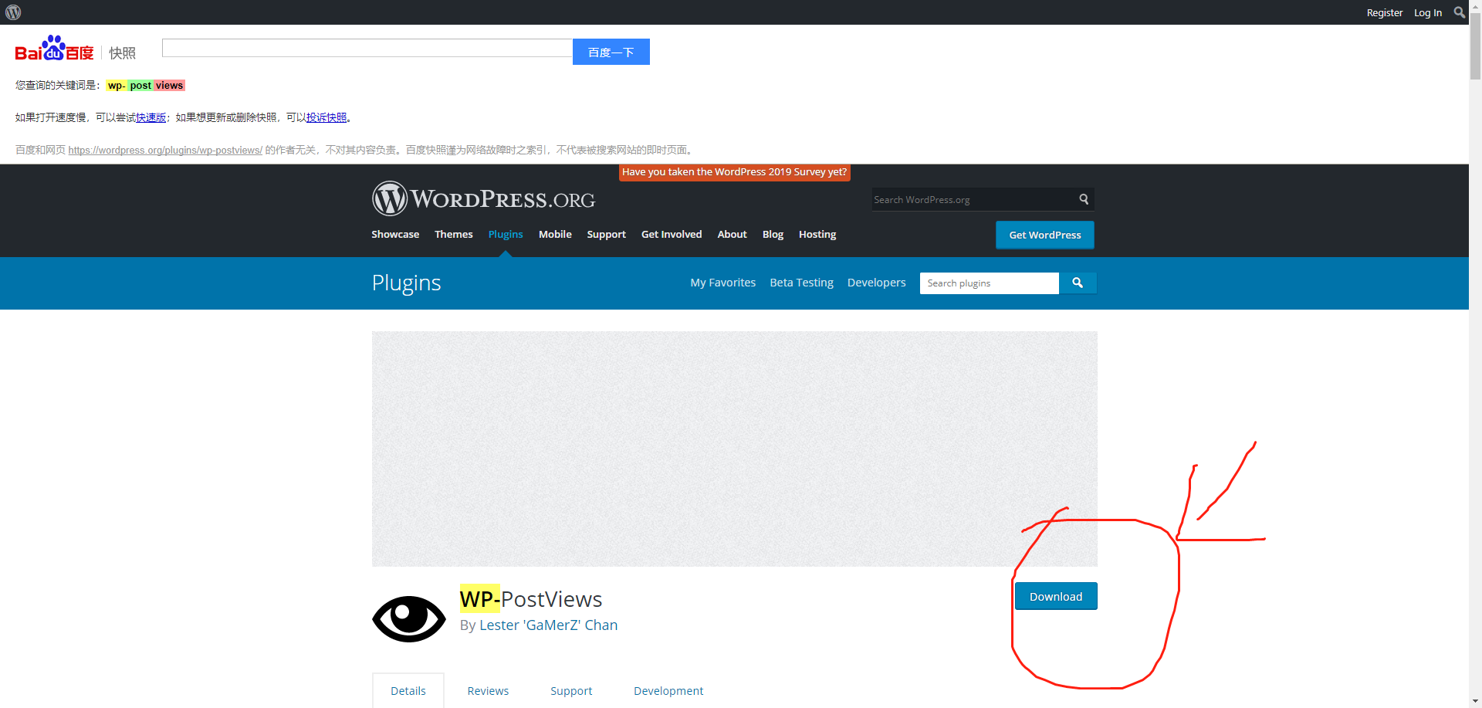Image resolution: width=1482 pixels, height=708 pixels.
Task: Click the blue plugin search magnifier button
Action: tap(1078, 283)
